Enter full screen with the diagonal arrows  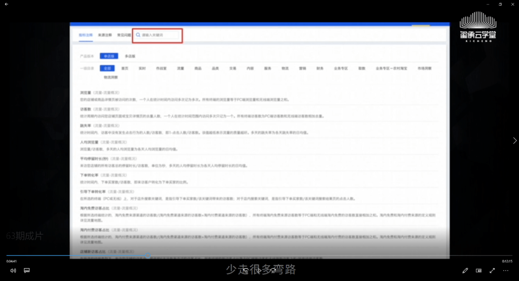[492, 270]
